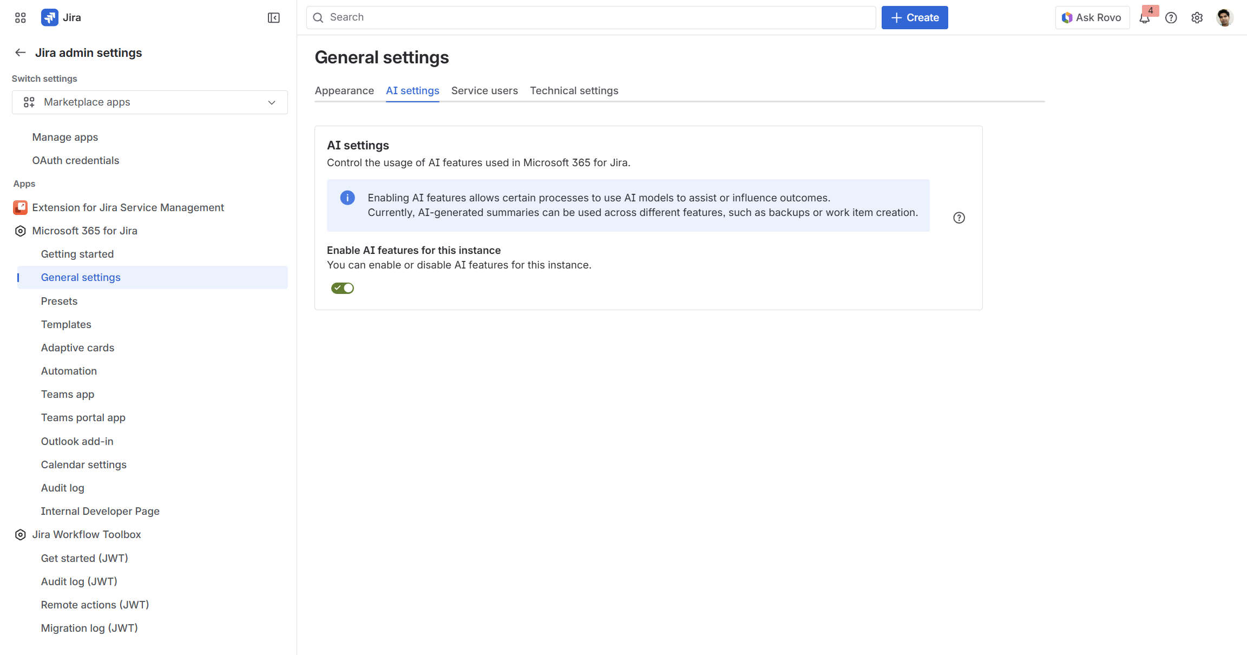Viewport: 1247px width, 655px height.
Task: Open the app switcher grid icon
Action: 21,18
